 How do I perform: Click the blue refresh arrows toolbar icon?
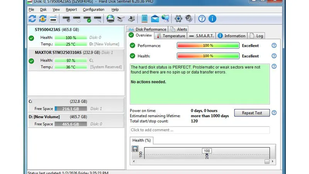pyautogui.click(x=32, y=19)
